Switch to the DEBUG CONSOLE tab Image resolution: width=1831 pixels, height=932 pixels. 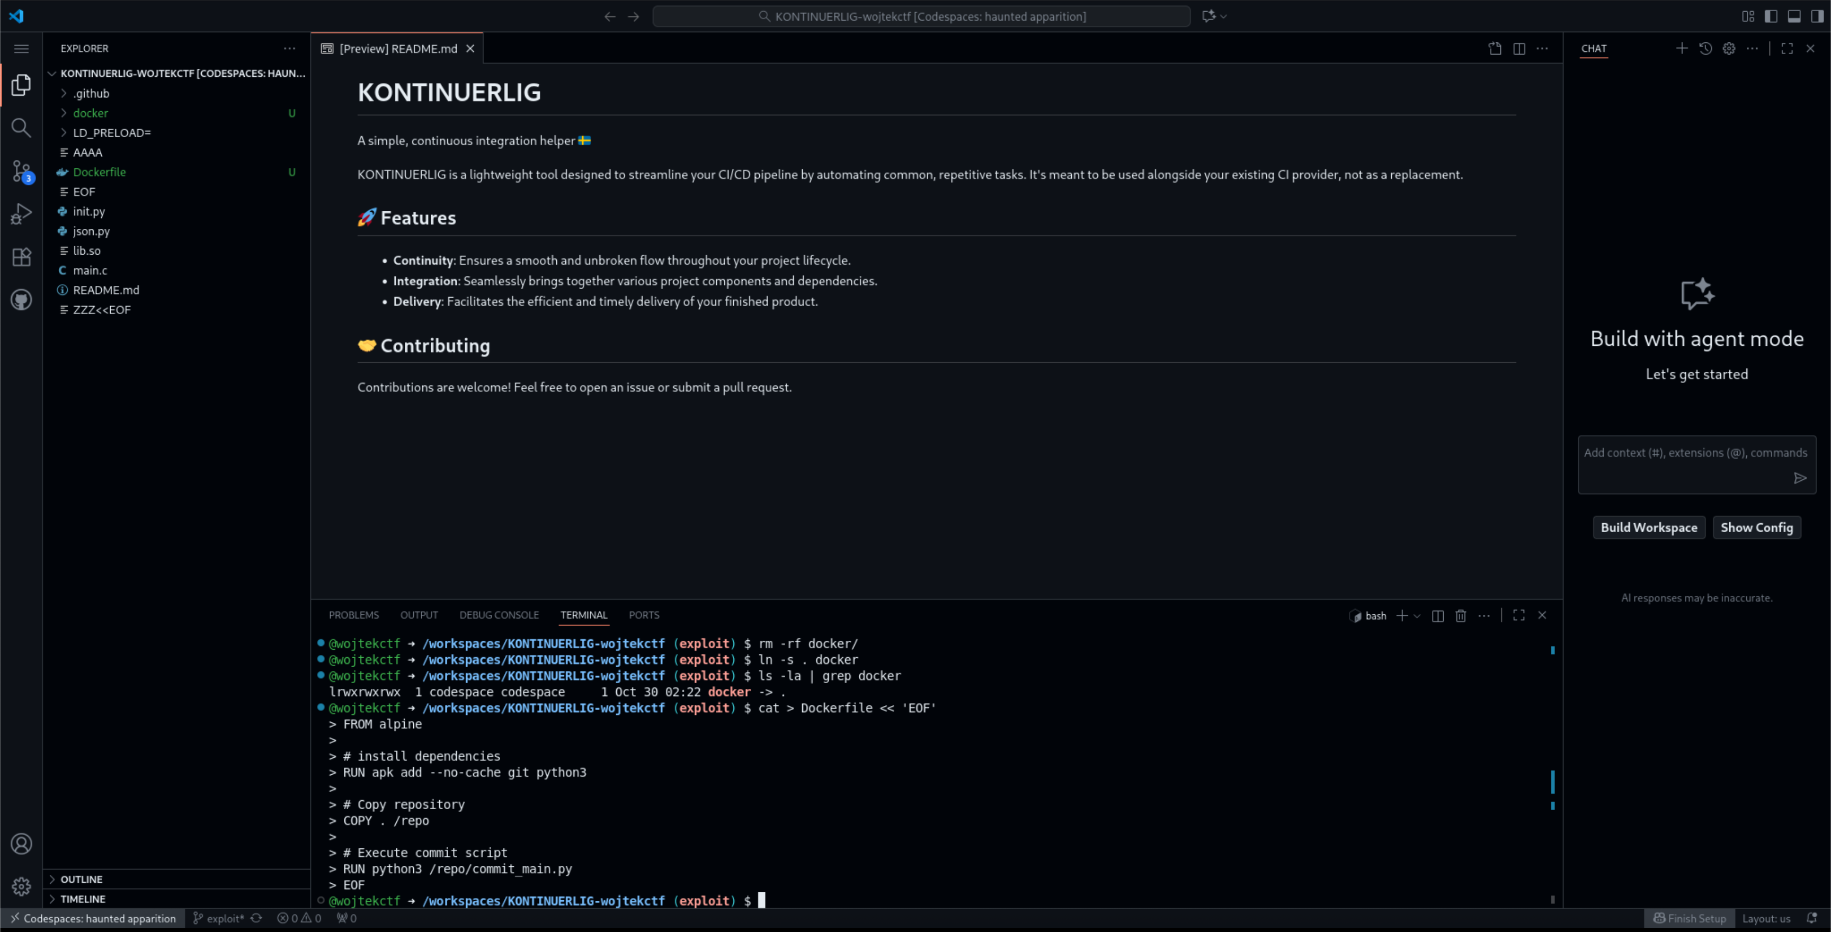tap(498, 615)
